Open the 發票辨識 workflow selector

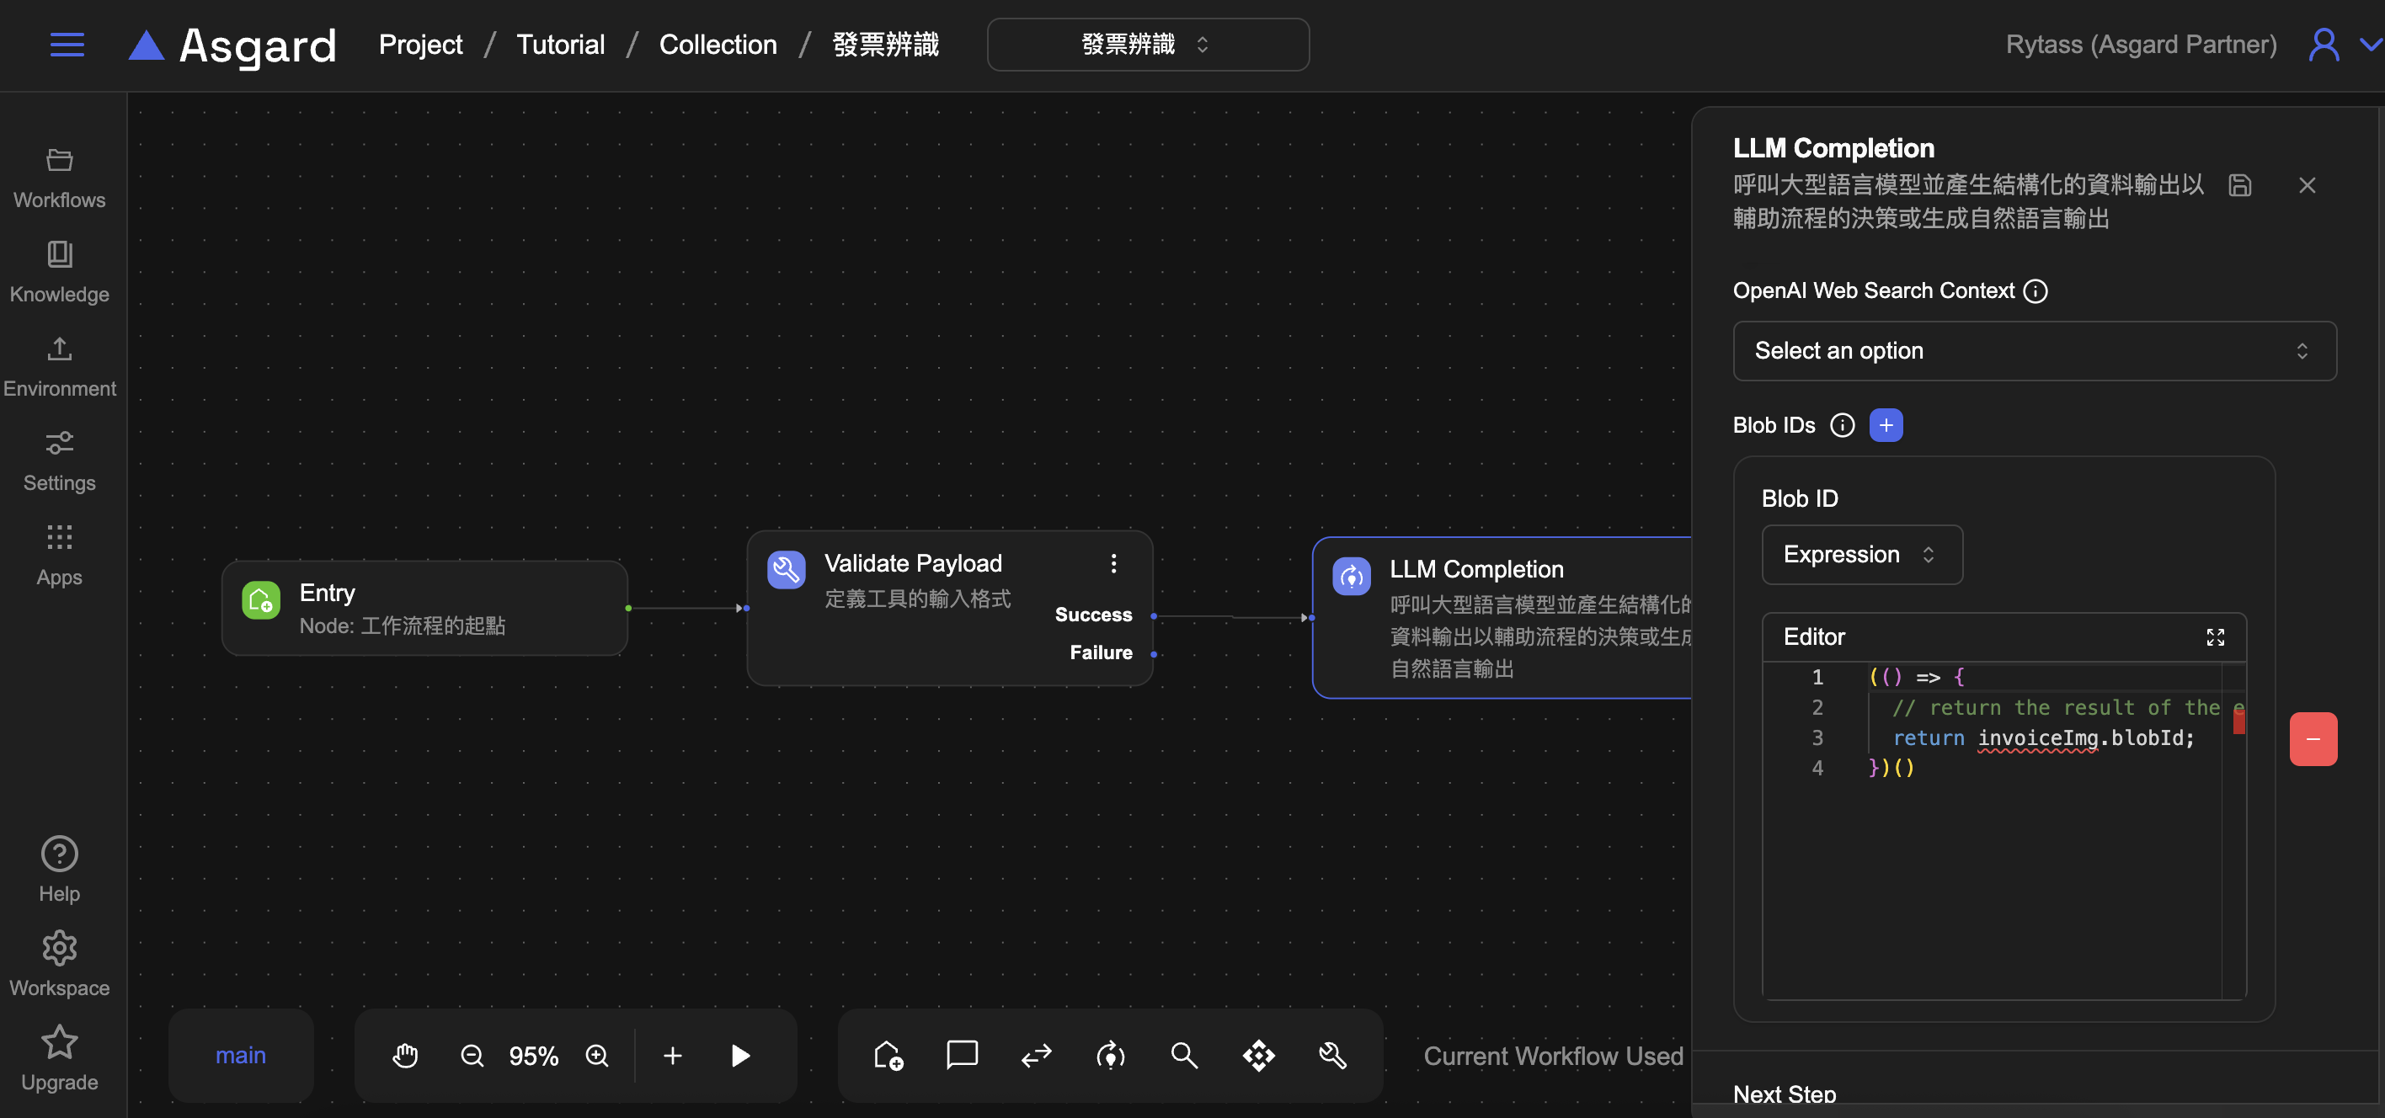coord(1147,45)
